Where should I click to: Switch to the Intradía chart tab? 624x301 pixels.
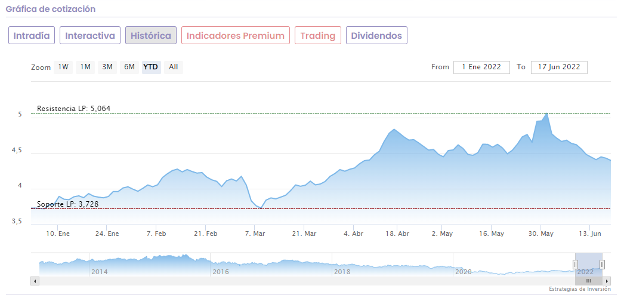tap(32, 36)
